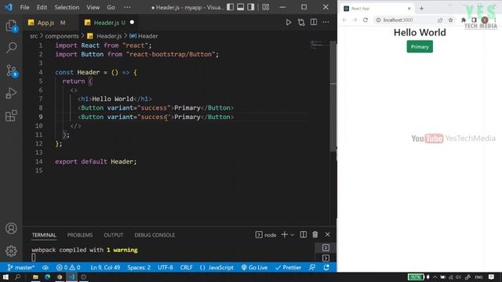
Task: Open notifications bell in status bar
Action: click(326, 268)
